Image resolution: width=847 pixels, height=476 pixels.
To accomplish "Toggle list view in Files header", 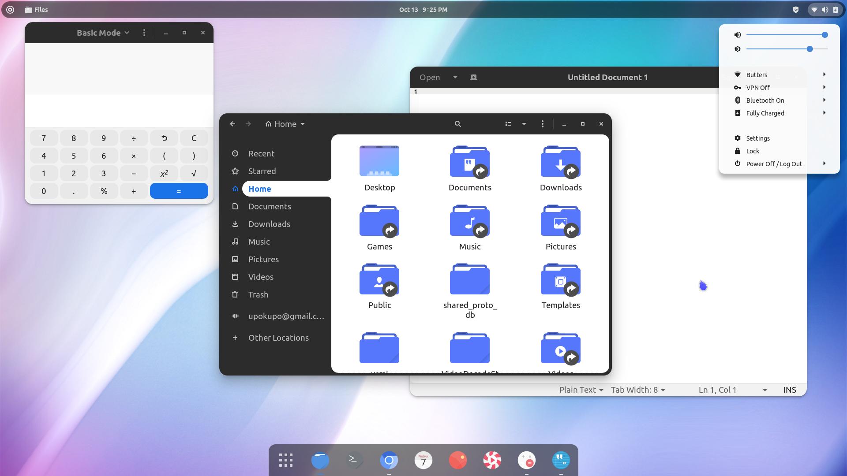I will coord(508,124).
